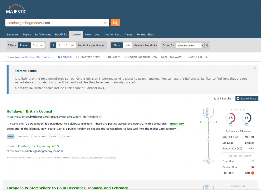This screenshot has height=190, width=261.
Task: Click the Source Size (KB) label
Action: 232,148
